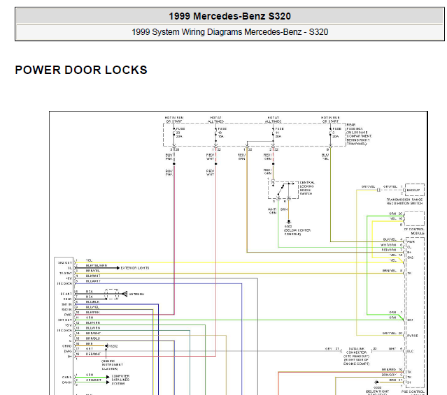
Task: Click the 'BLU/YEL' pin 9 wire label
Action: coord(92,307)
